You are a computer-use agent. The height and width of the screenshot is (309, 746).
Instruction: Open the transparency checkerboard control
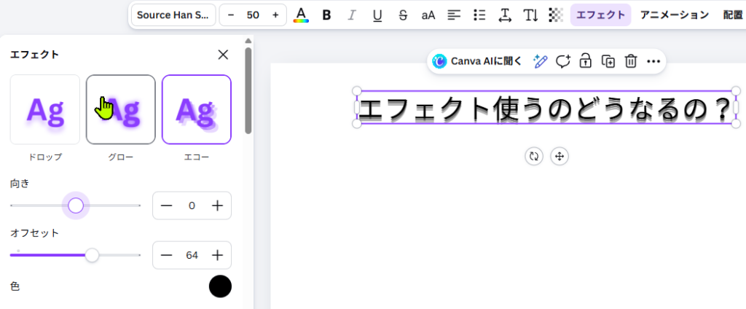[556, 15]
